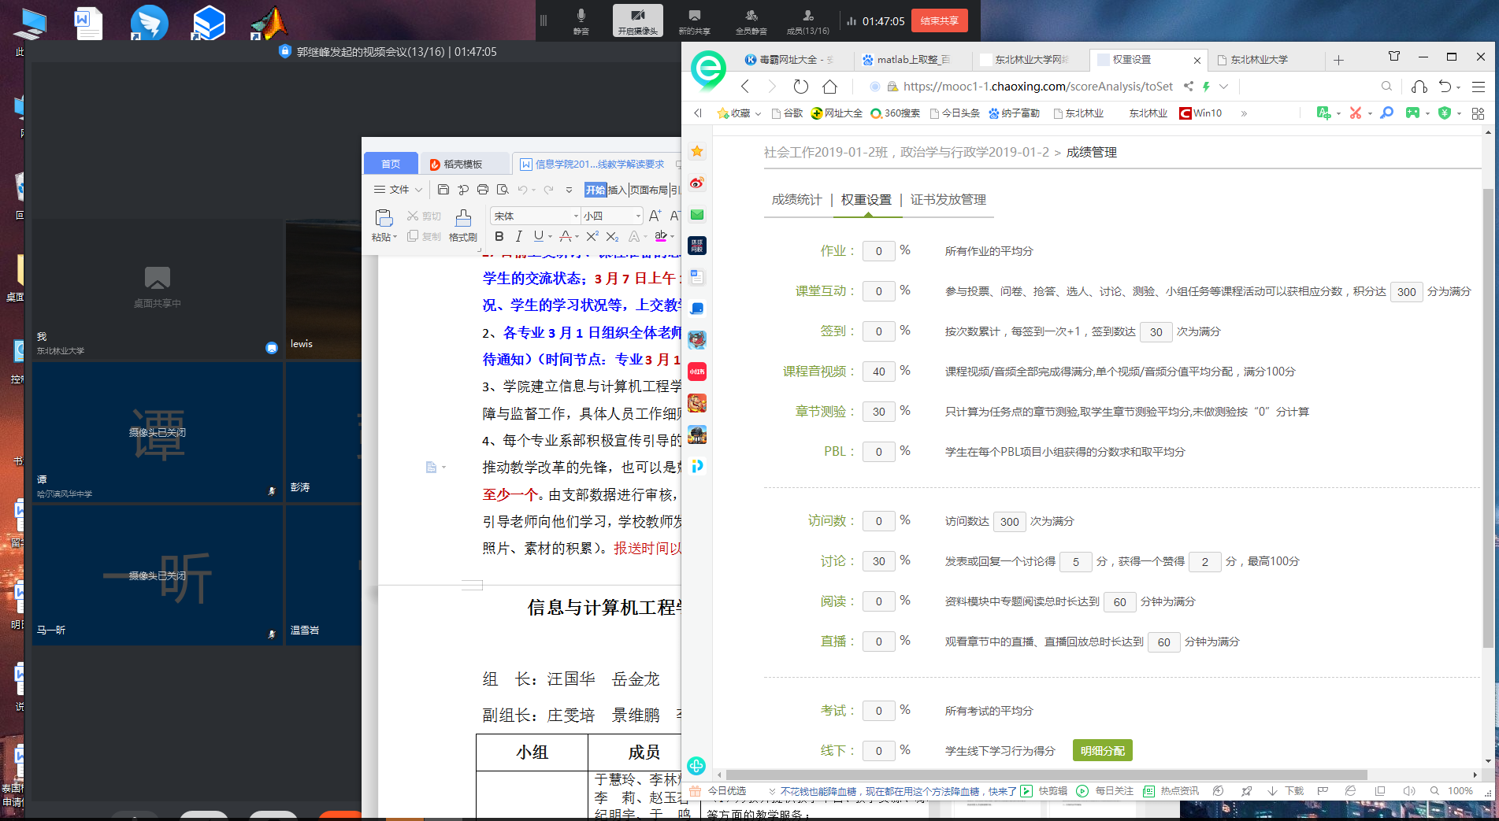
Task: Click the 课程音视频 weight input field
Action: point(878,372)
